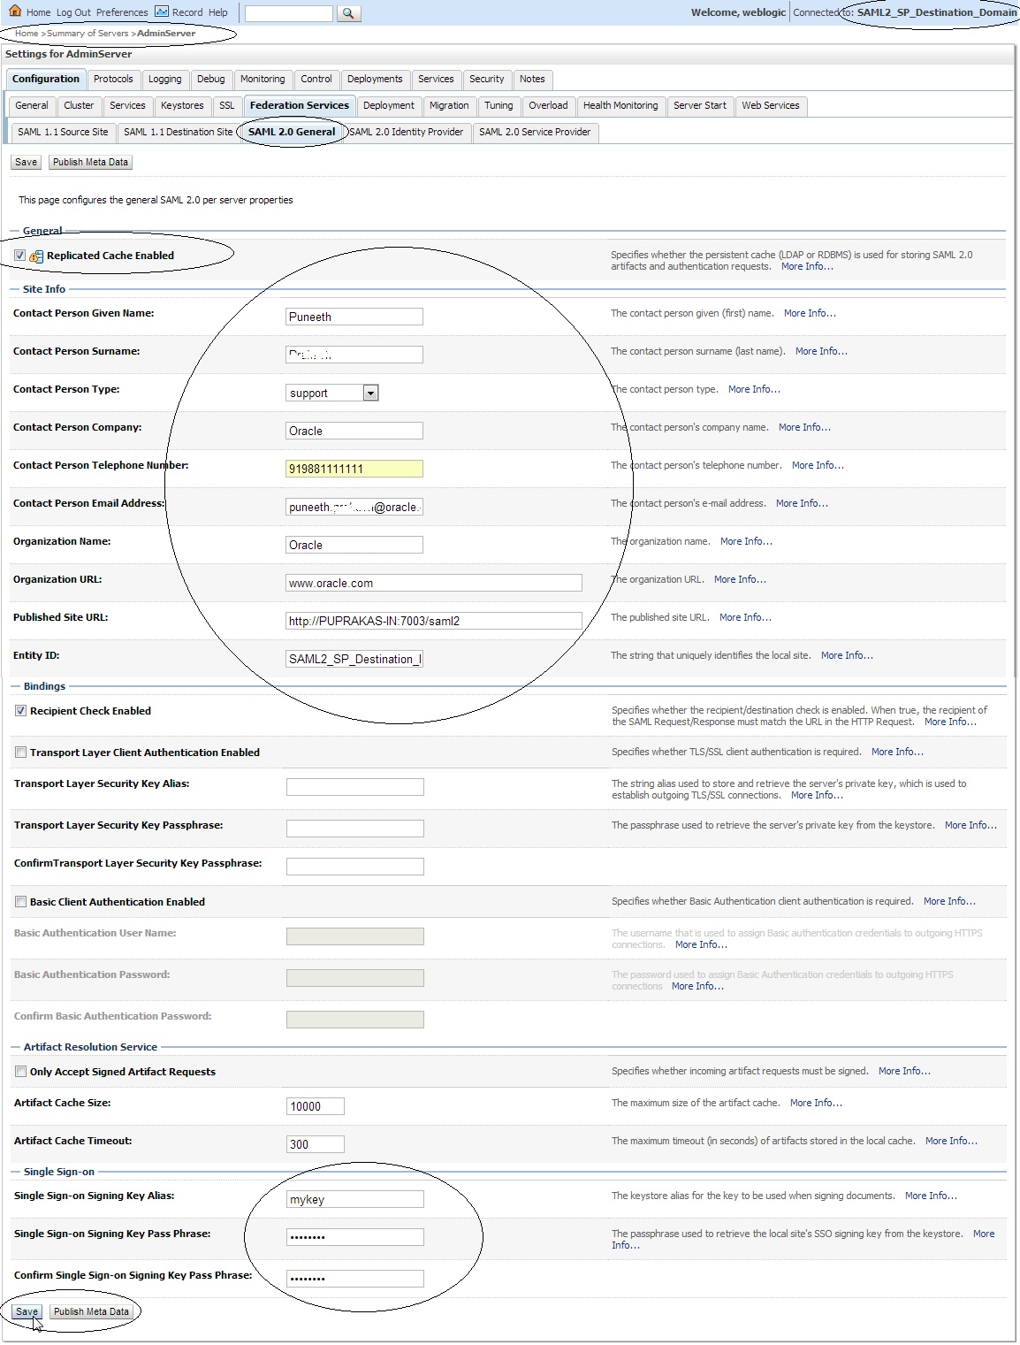Toggle the Recipient Check Enabled checkbox

click(x=20, y=711)
